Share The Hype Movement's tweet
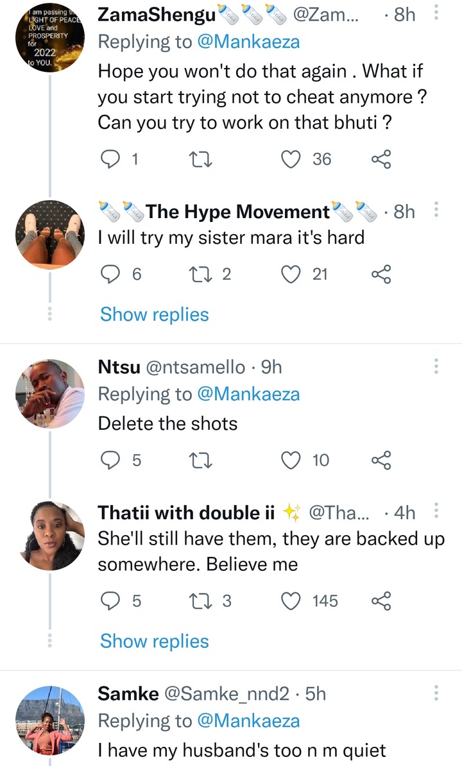The width and height of the screenshot is (462, 766). click(x=381, y=275)
